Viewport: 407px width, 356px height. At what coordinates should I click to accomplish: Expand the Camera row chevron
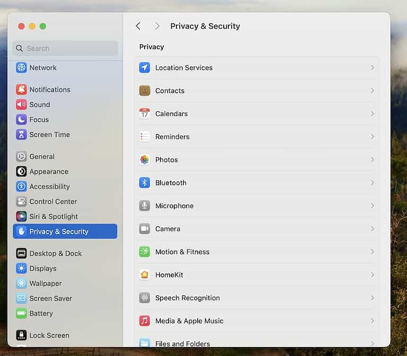coord(372,229)
